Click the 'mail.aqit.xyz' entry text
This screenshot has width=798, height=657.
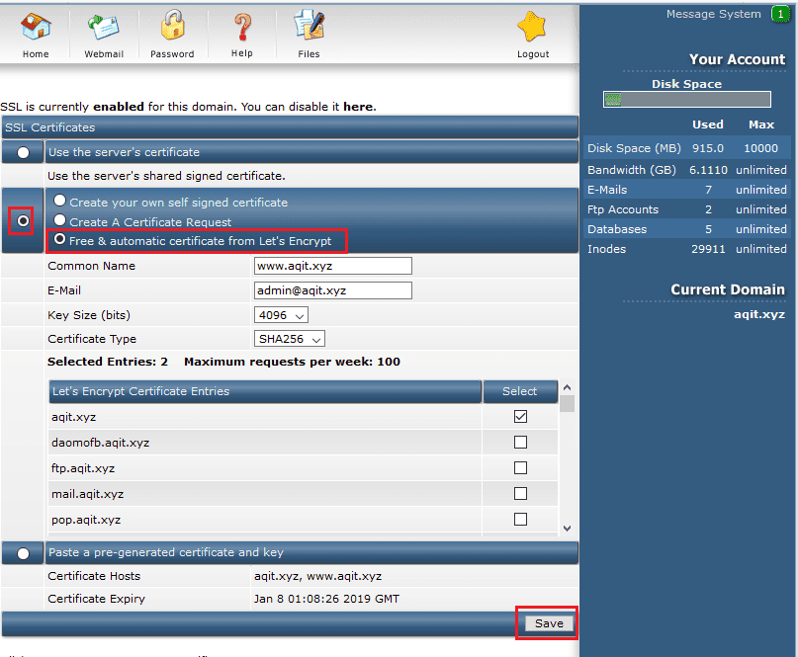pyautogui.click(x=88, y=494)
